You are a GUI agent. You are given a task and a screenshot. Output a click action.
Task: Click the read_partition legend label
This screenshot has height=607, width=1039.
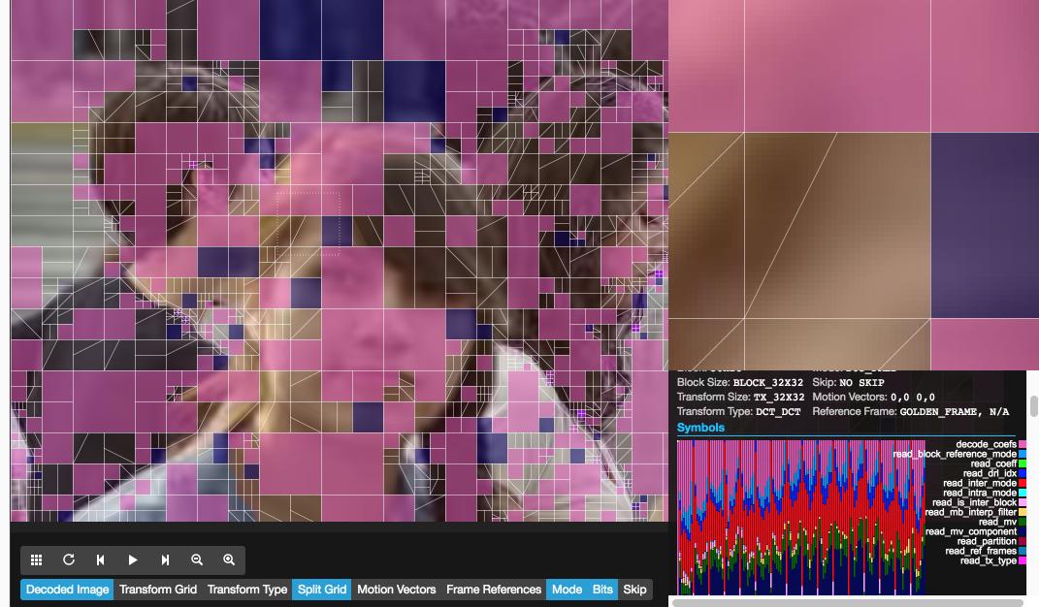pyautogui.click(x=987, y=541)
